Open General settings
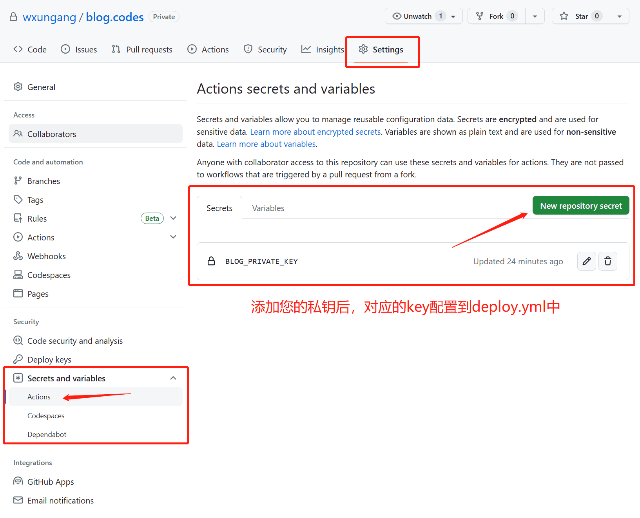The image size is (640, 518). 96,87
